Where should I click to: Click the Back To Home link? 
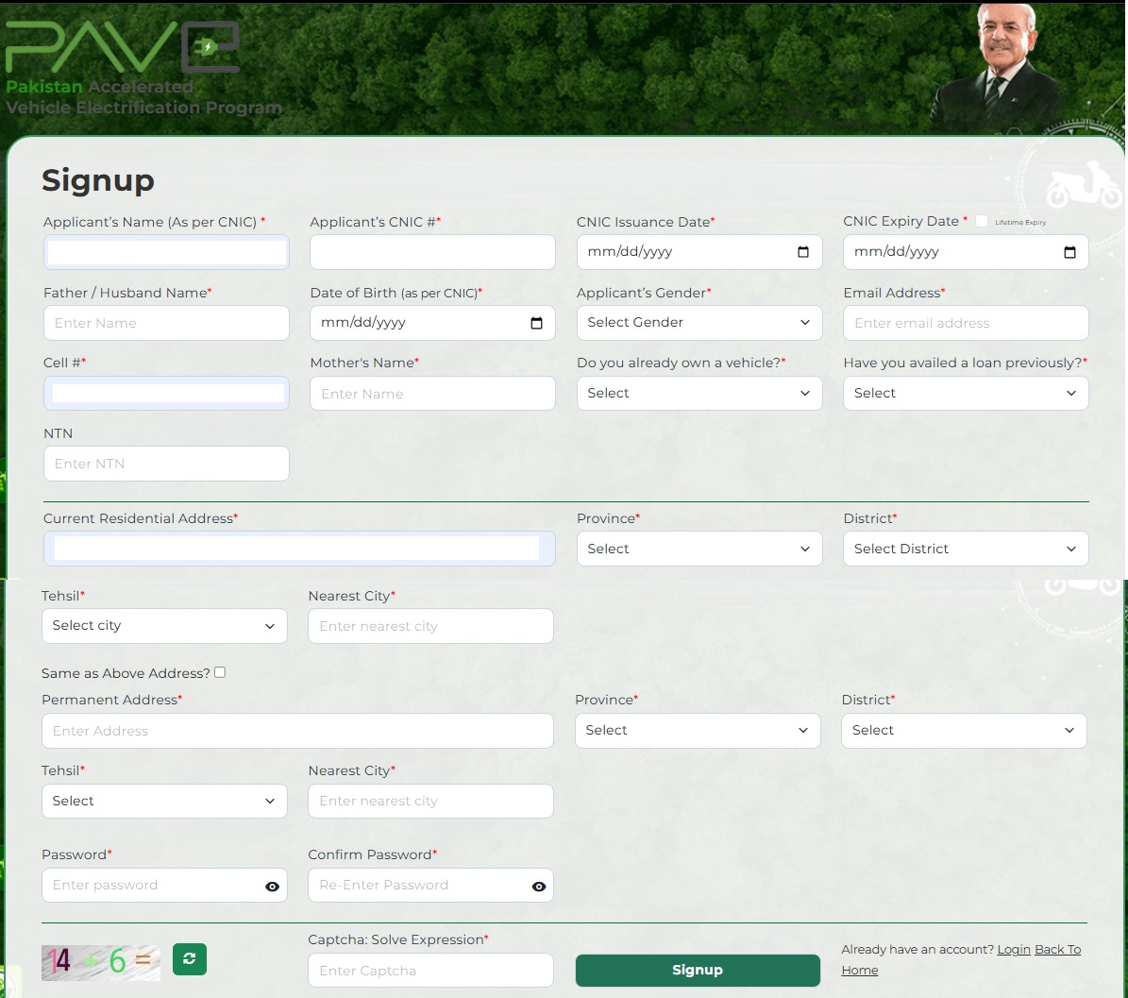pos(1057,950)
